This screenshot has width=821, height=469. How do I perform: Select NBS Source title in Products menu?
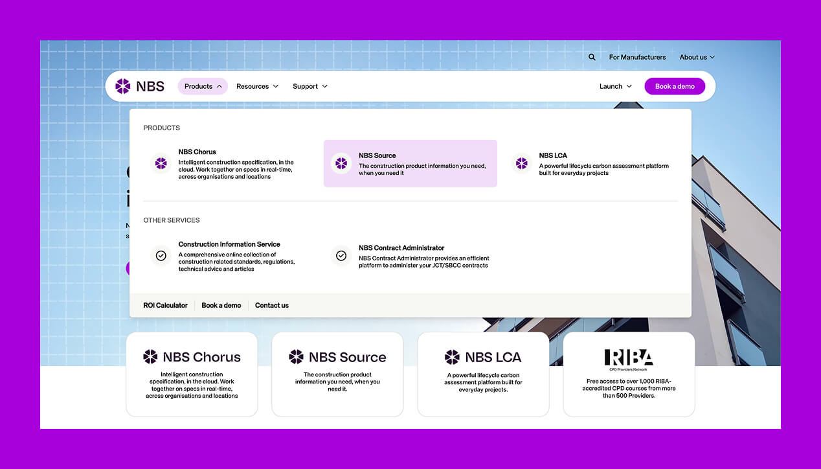tap(377, 155)
